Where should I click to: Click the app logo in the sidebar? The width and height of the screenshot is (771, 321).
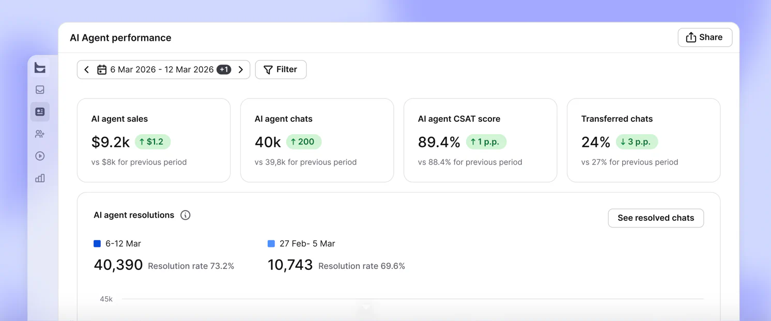(40, 68)
